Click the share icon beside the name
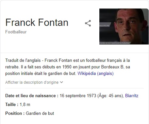This screenshot has width=149, height=124. pos(88,23)
